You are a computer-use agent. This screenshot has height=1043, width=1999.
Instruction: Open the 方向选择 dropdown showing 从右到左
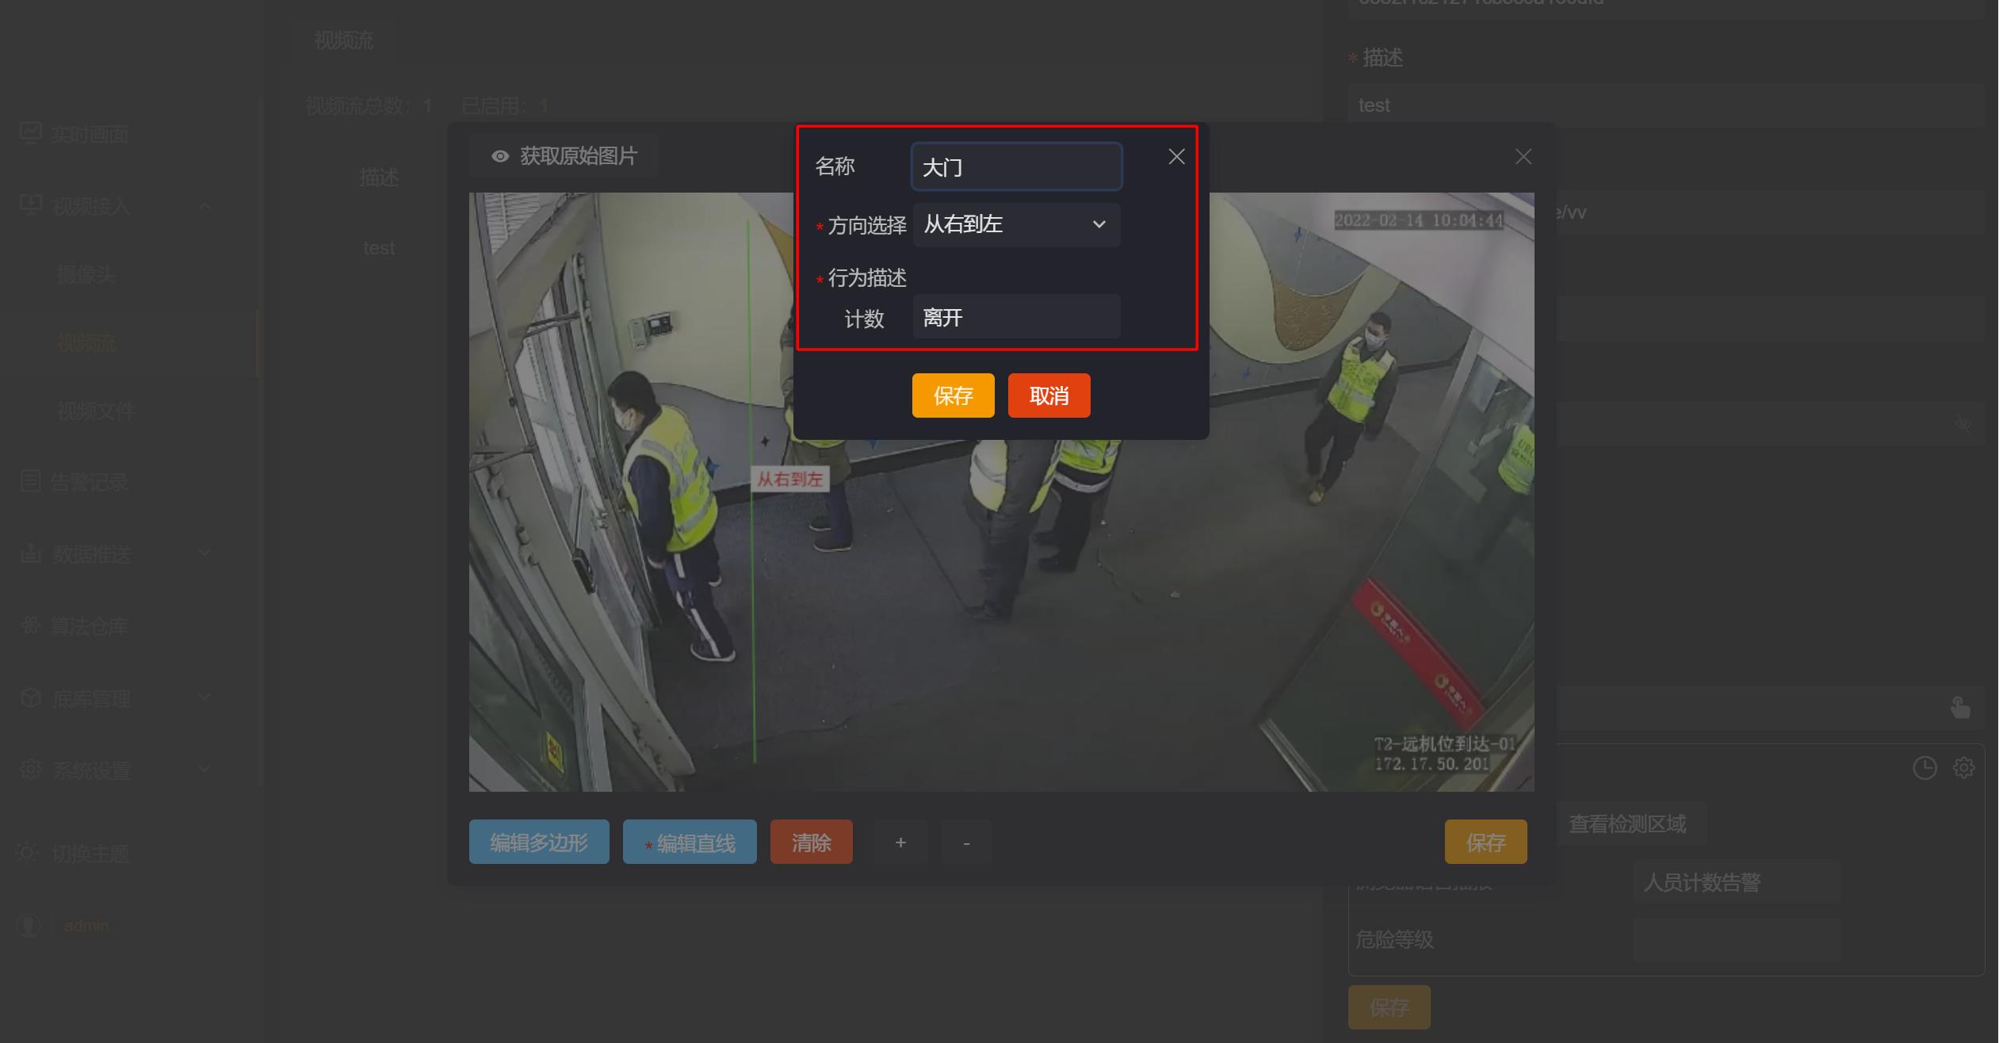click(1016, 225)
